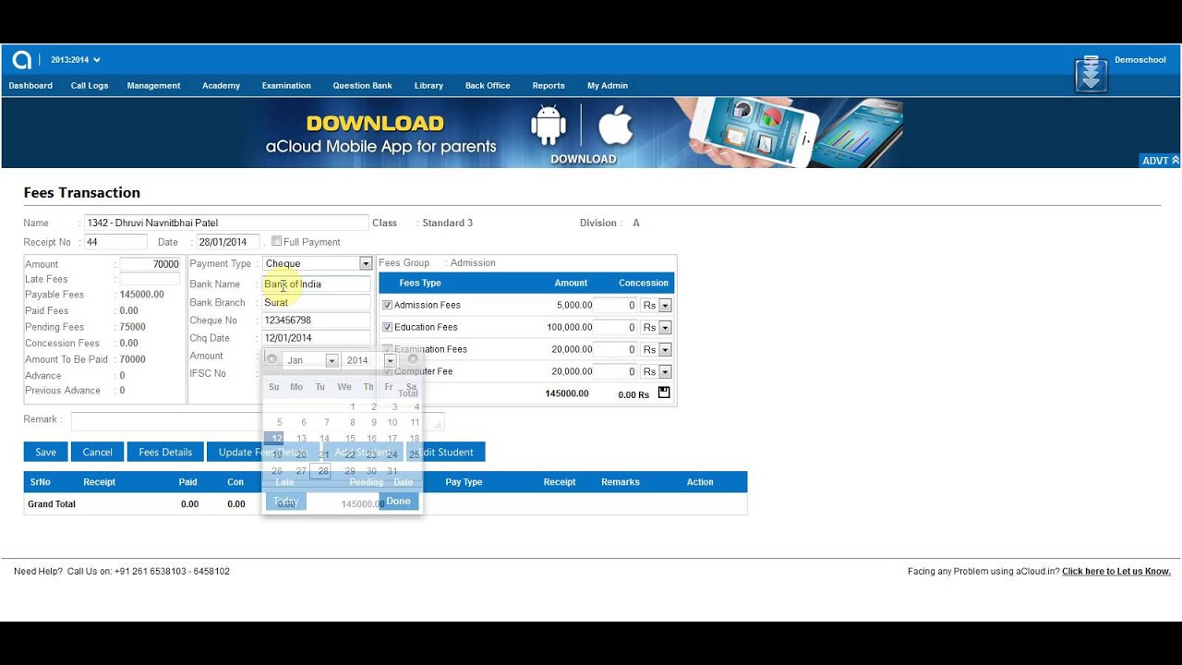Click Computer Fee concession field

615,371
